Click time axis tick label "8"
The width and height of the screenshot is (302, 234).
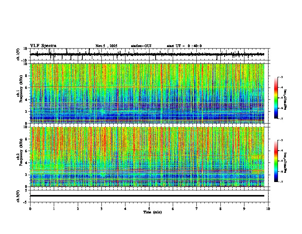coord(220,209)
